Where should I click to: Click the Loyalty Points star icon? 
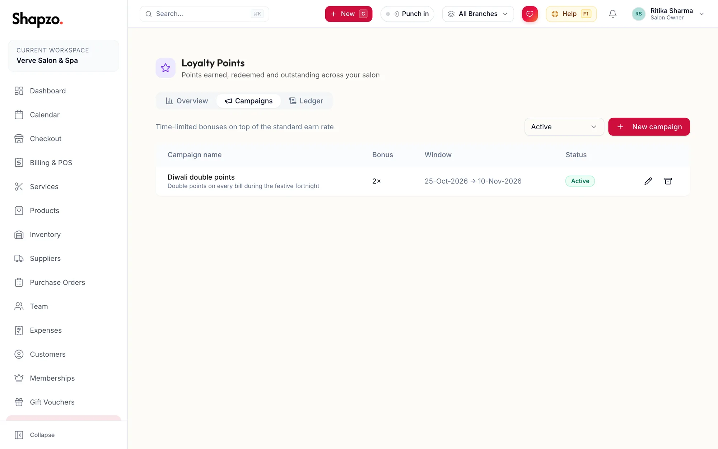(165, 68)
